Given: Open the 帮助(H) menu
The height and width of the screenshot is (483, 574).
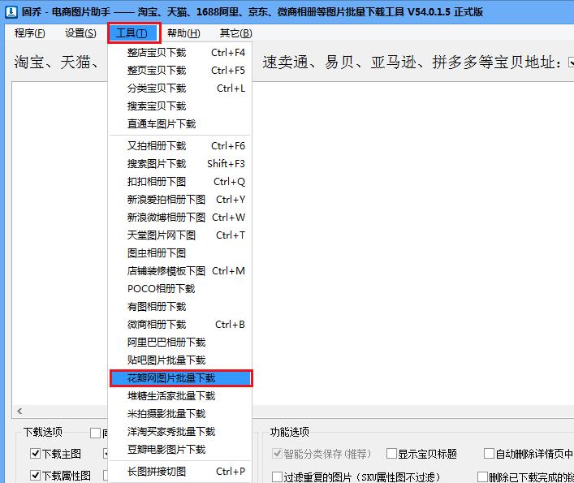Looking at the screenshot, I should [183, 33].
